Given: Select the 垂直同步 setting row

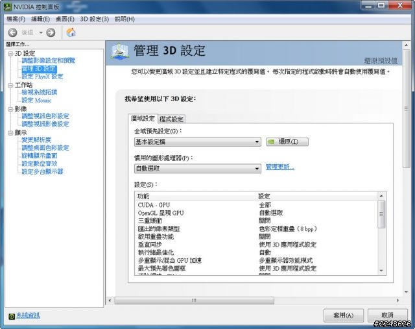Looking at the screenshot, I should (x=256, y=245).
